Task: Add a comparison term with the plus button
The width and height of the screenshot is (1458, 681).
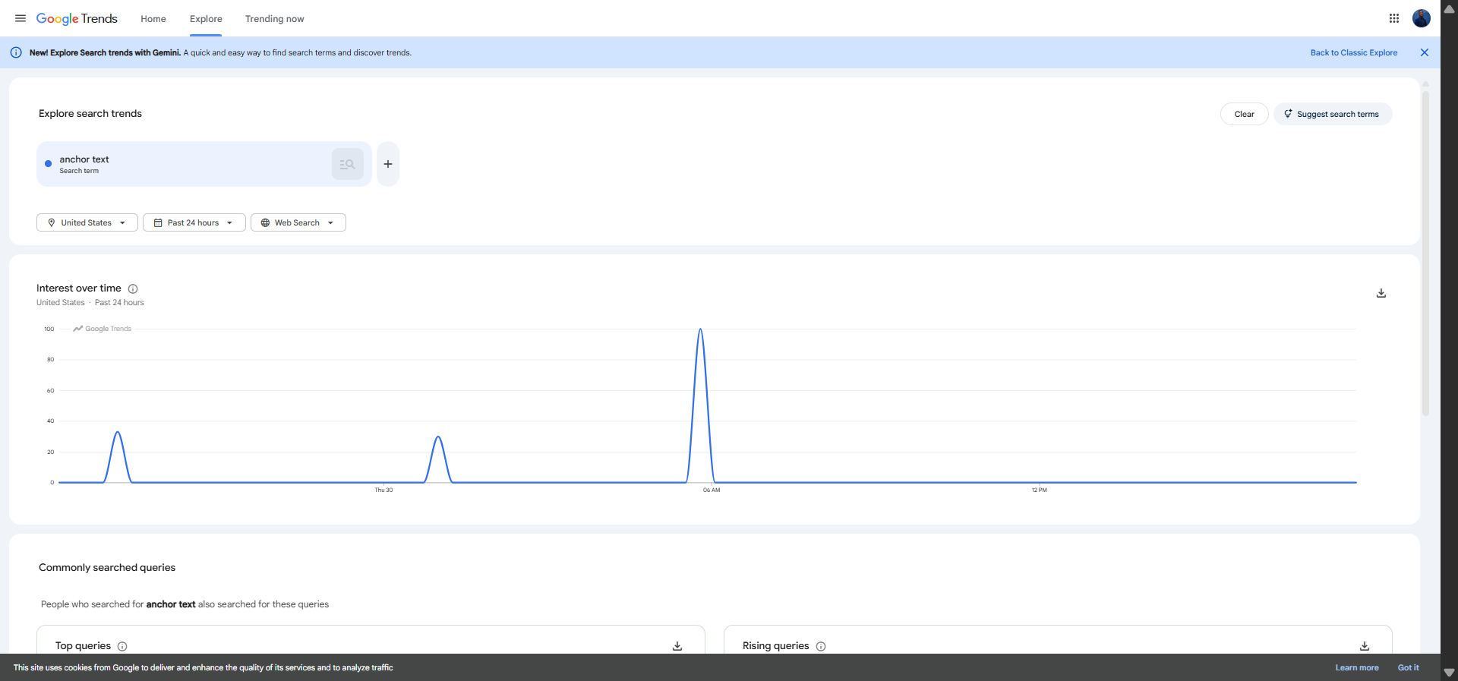Action: tap(388, 164)
